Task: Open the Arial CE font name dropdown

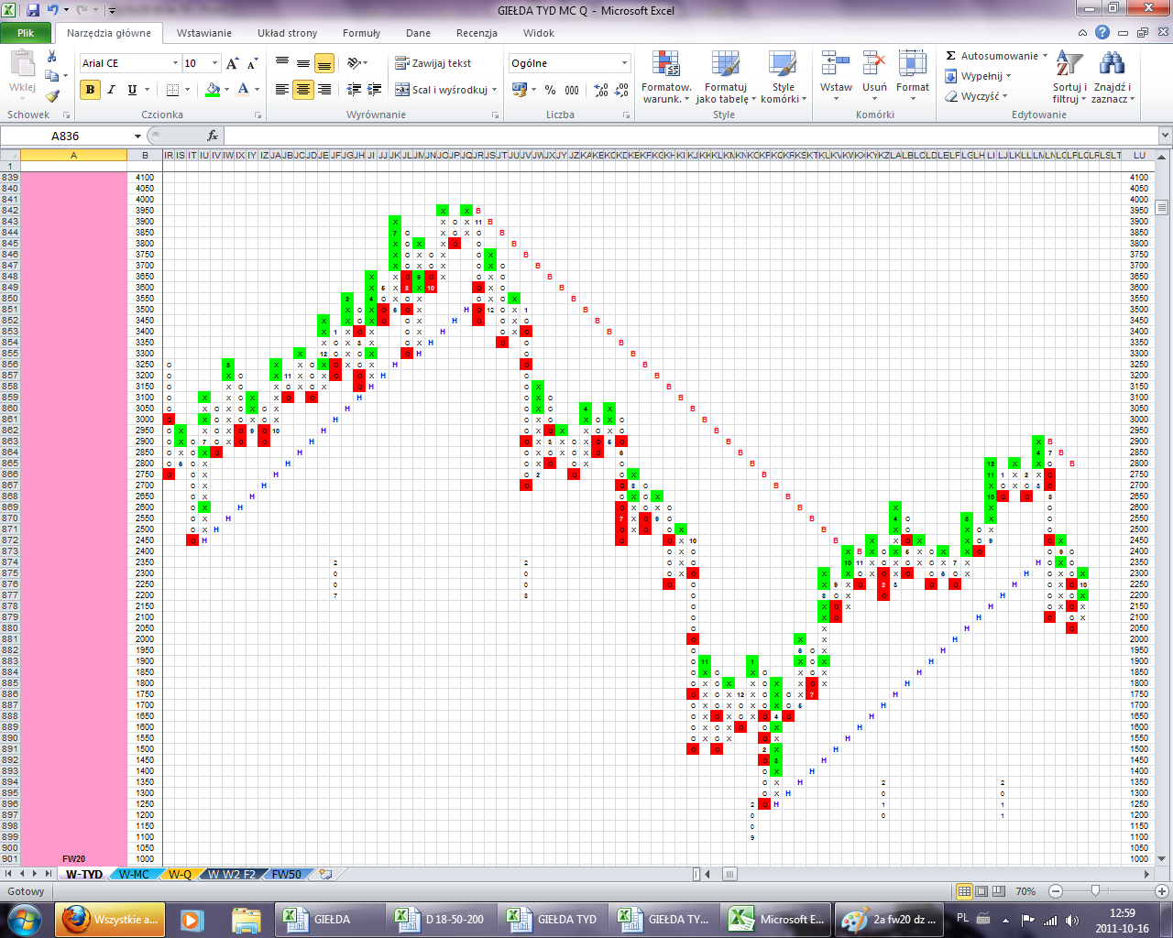Action: (175, 63)
